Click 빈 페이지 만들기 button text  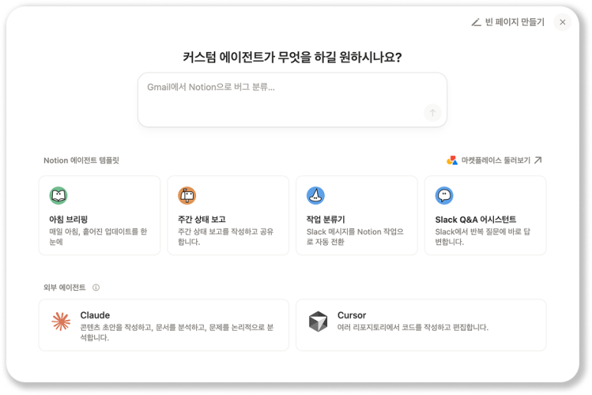point(515,22)
